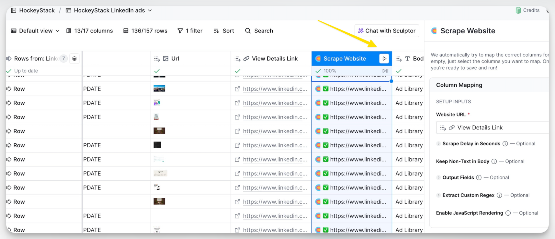This screenshot has height=239, width=555.
Task: Click info icon for Keep Non-Text in Body
Action: 494,161
